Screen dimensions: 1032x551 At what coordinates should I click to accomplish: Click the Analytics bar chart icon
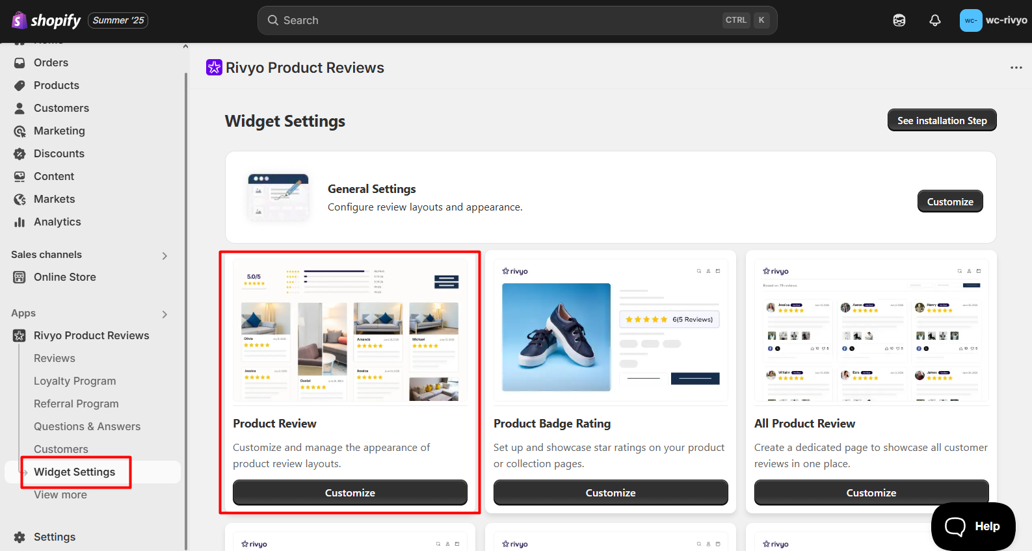(x=20, y=222)
